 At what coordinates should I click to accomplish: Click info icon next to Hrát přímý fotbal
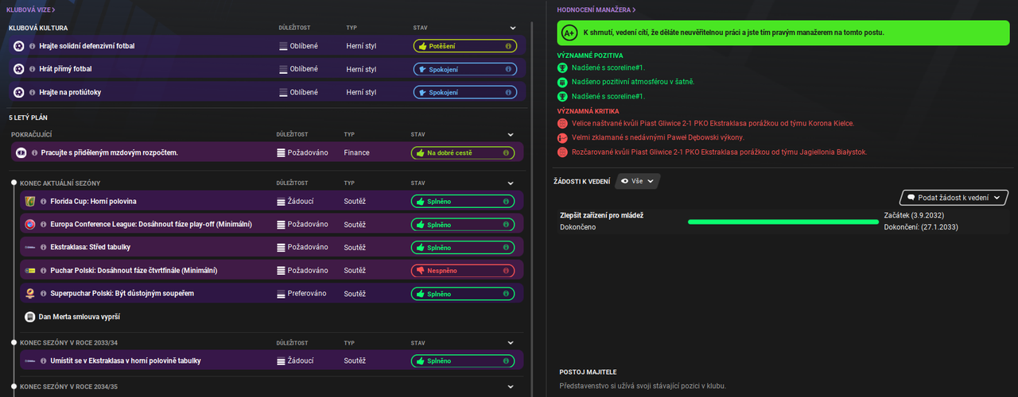(33, 69)
